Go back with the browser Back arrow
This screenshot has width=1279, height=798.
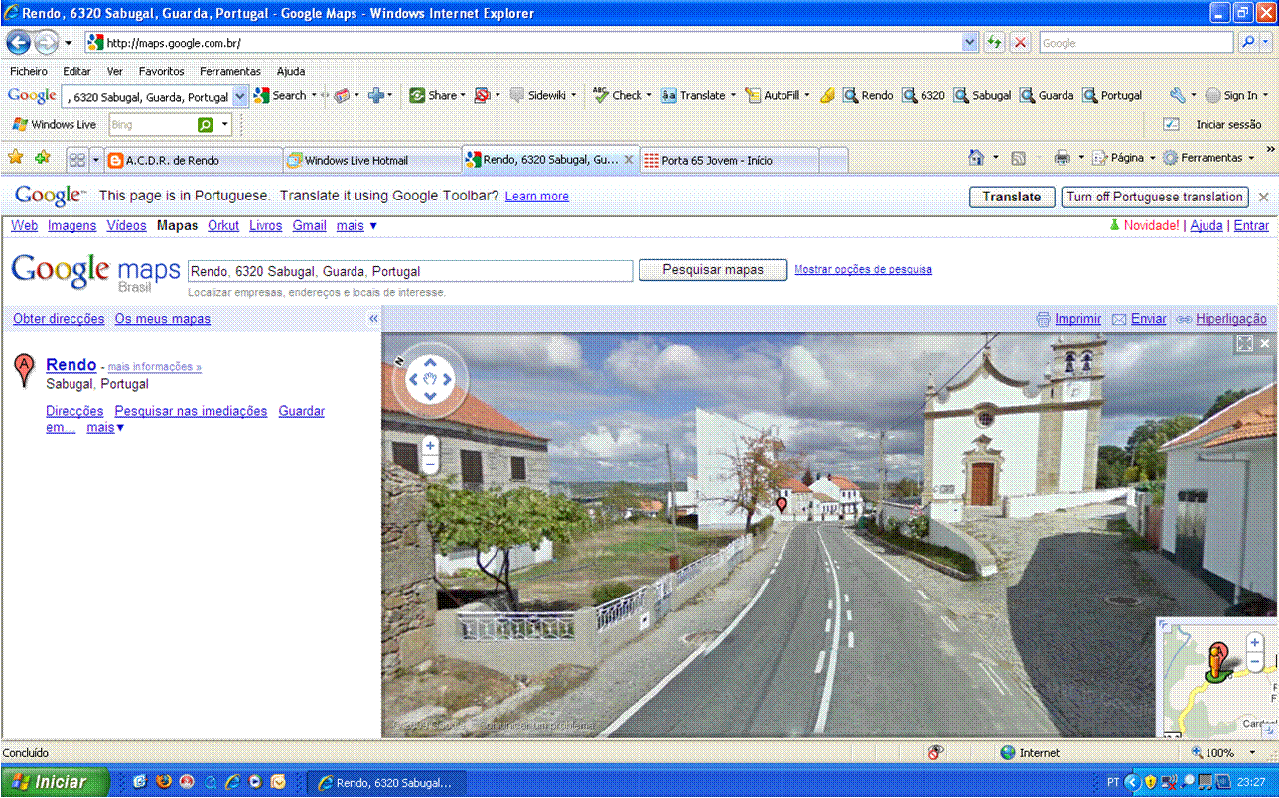(18, 43)
